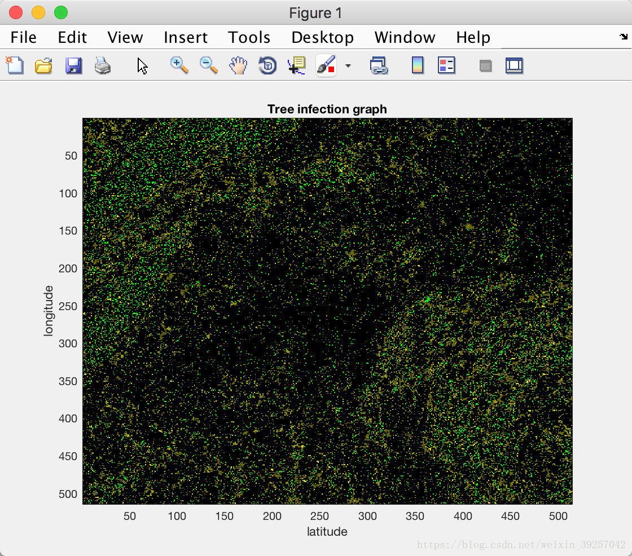This screenshot has width=632, height=556.
Task: Open the brush color dropdown arrow
Action: point(348,65)
